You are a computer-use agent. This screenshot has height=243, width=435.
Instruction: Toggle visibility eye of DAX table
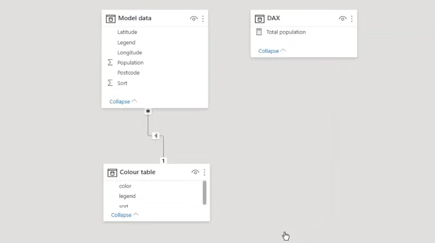coord(343,18)
